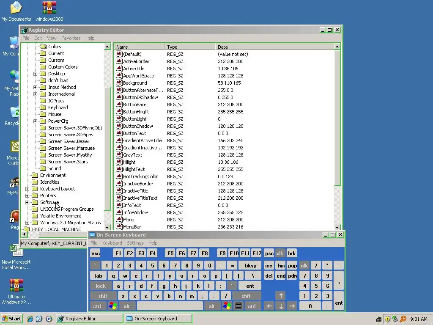
Task: Click the keyboard tray icon
Action: tap(379, 319)
